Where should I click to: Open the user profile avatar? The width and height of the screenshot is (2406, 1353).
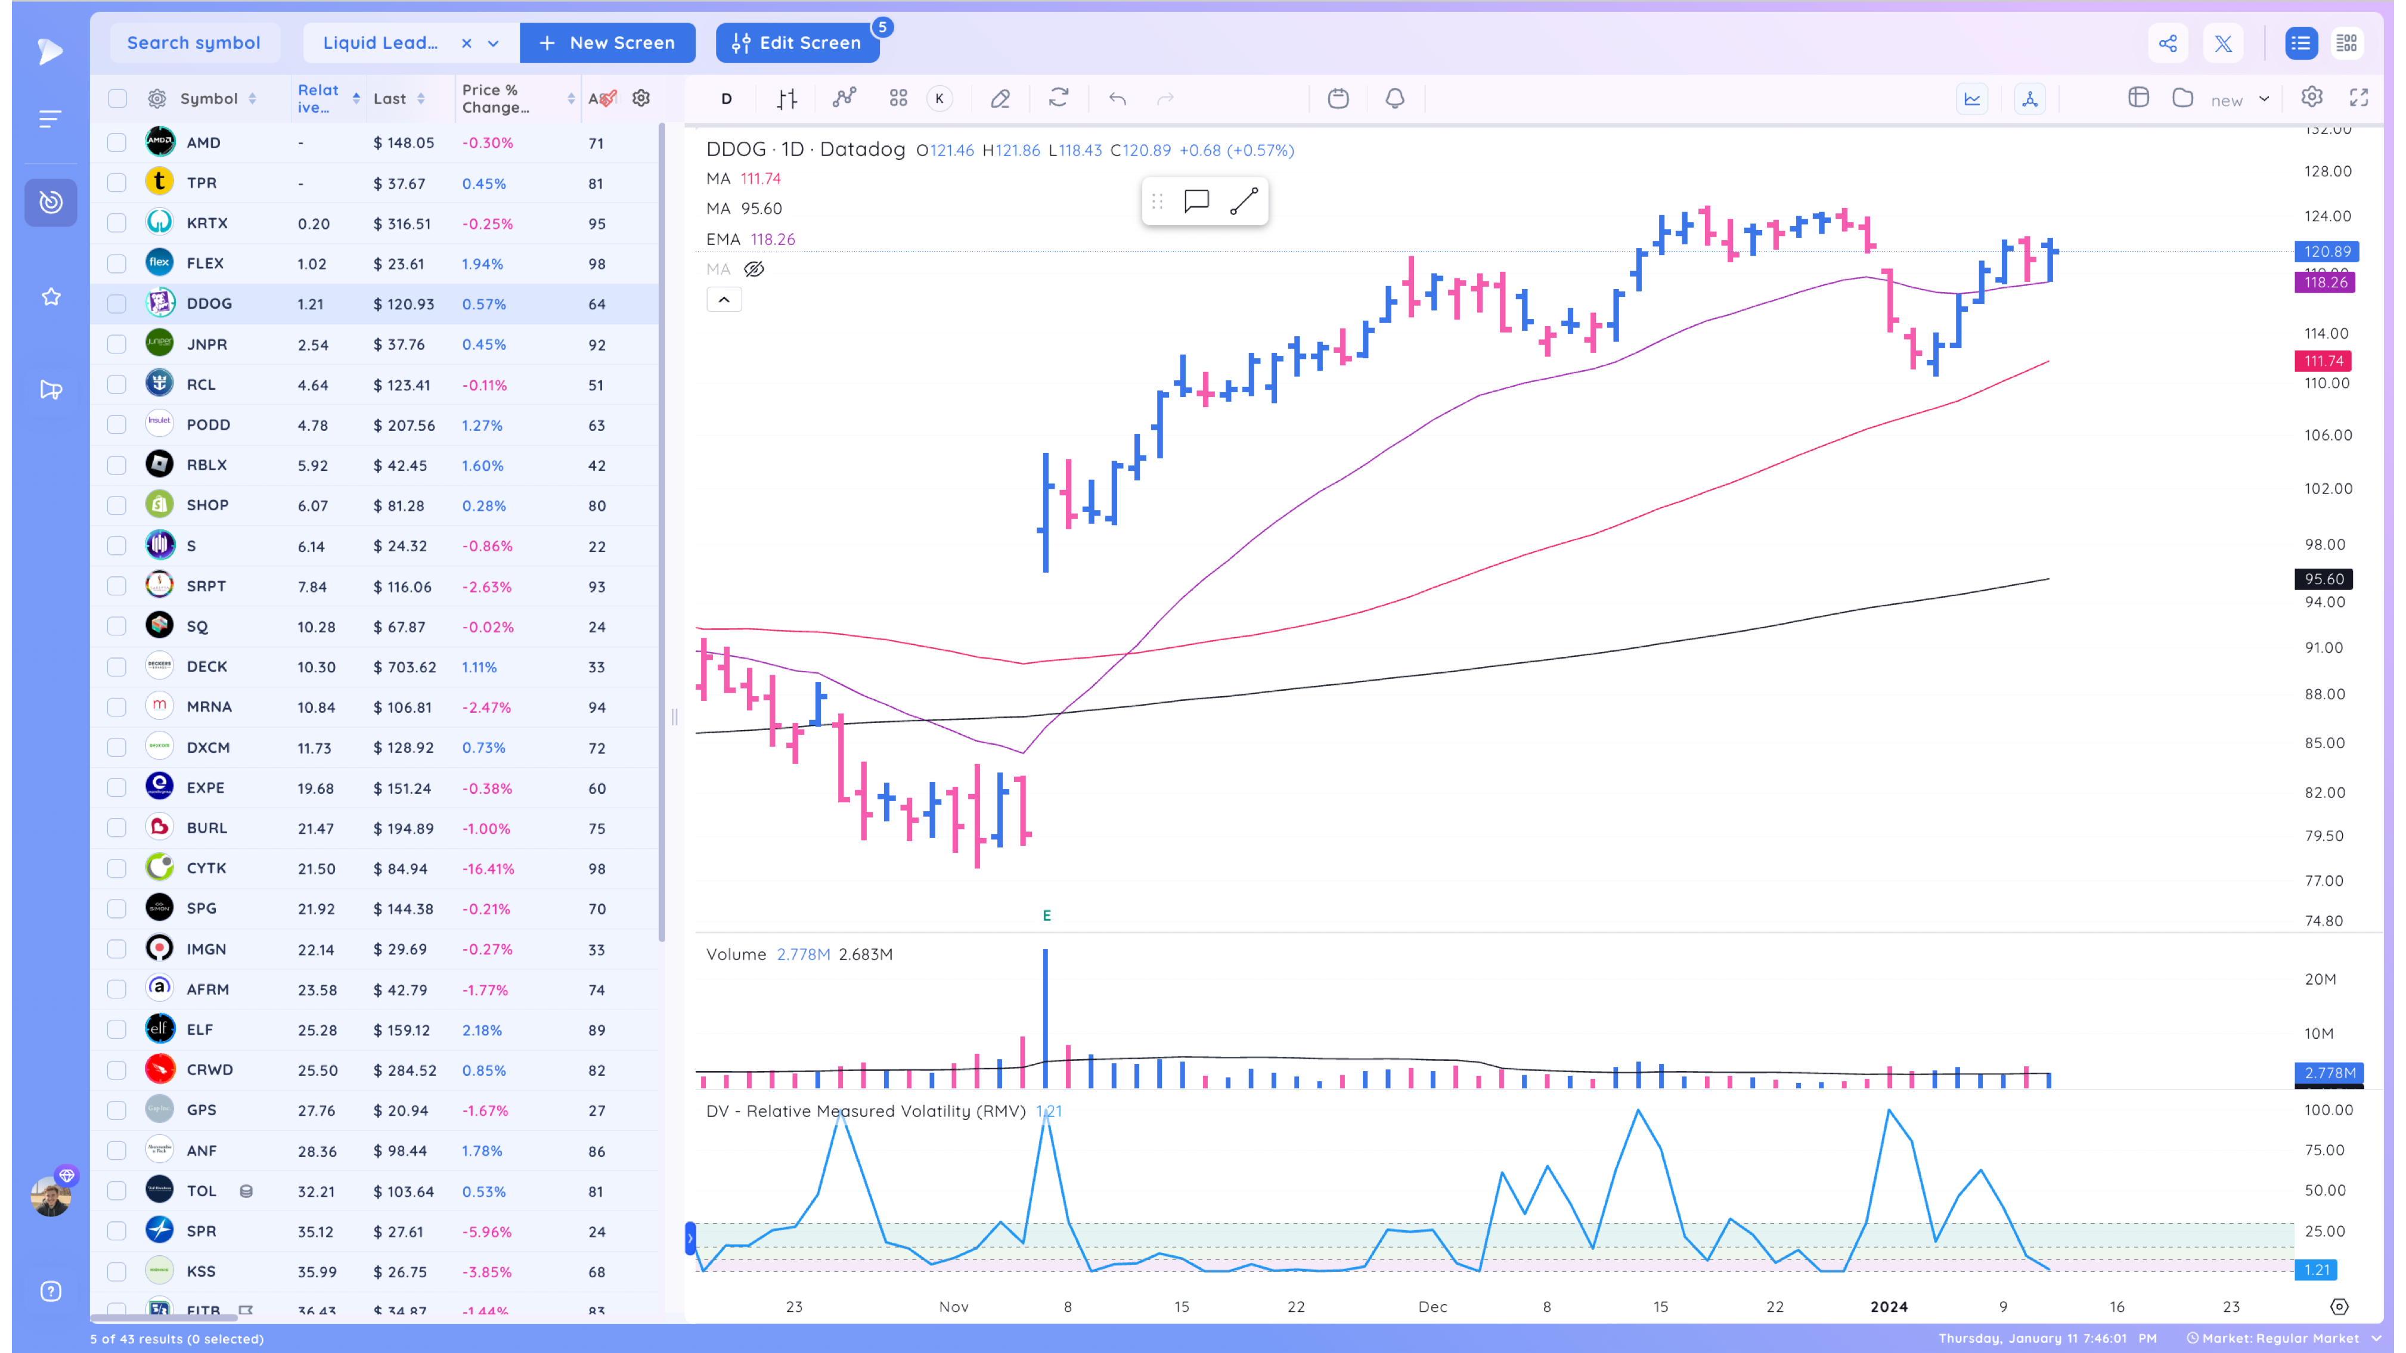pyautogui.click(x=51, y=1195)
